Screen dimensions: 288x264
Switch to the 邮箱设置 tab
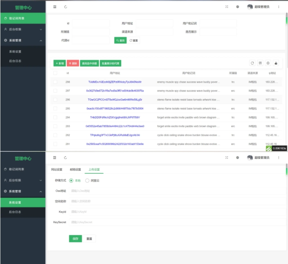(x=75, y=170)
